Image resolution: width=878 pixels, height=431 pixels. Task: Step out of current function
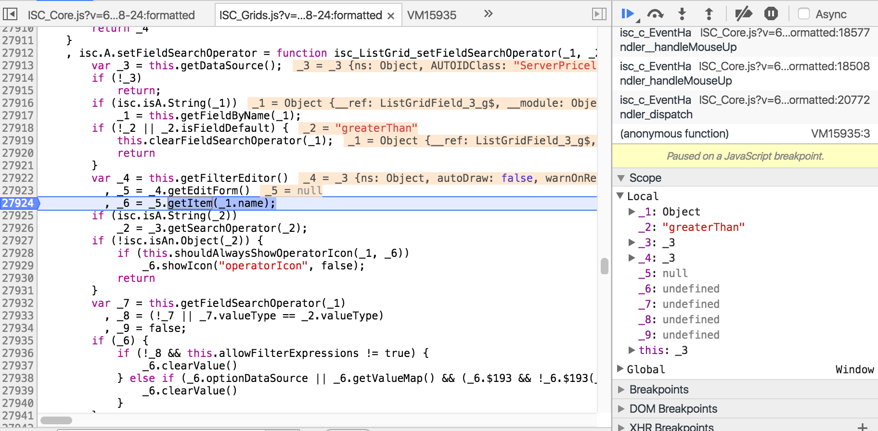point(709,14)
